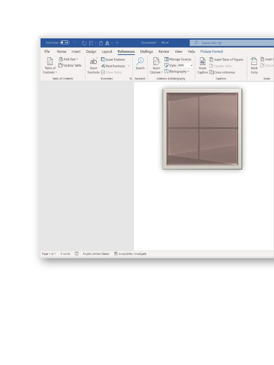The image size is (274, 365).
Task: Click Show Notes in Footnotes group
Action: pyautogui.click(x=111, y=72)
